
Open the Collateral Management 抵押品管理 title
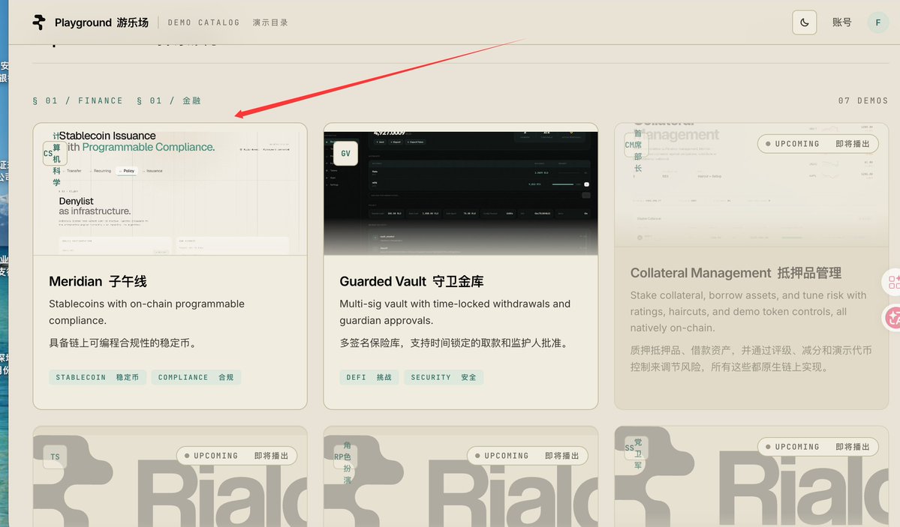736,273
